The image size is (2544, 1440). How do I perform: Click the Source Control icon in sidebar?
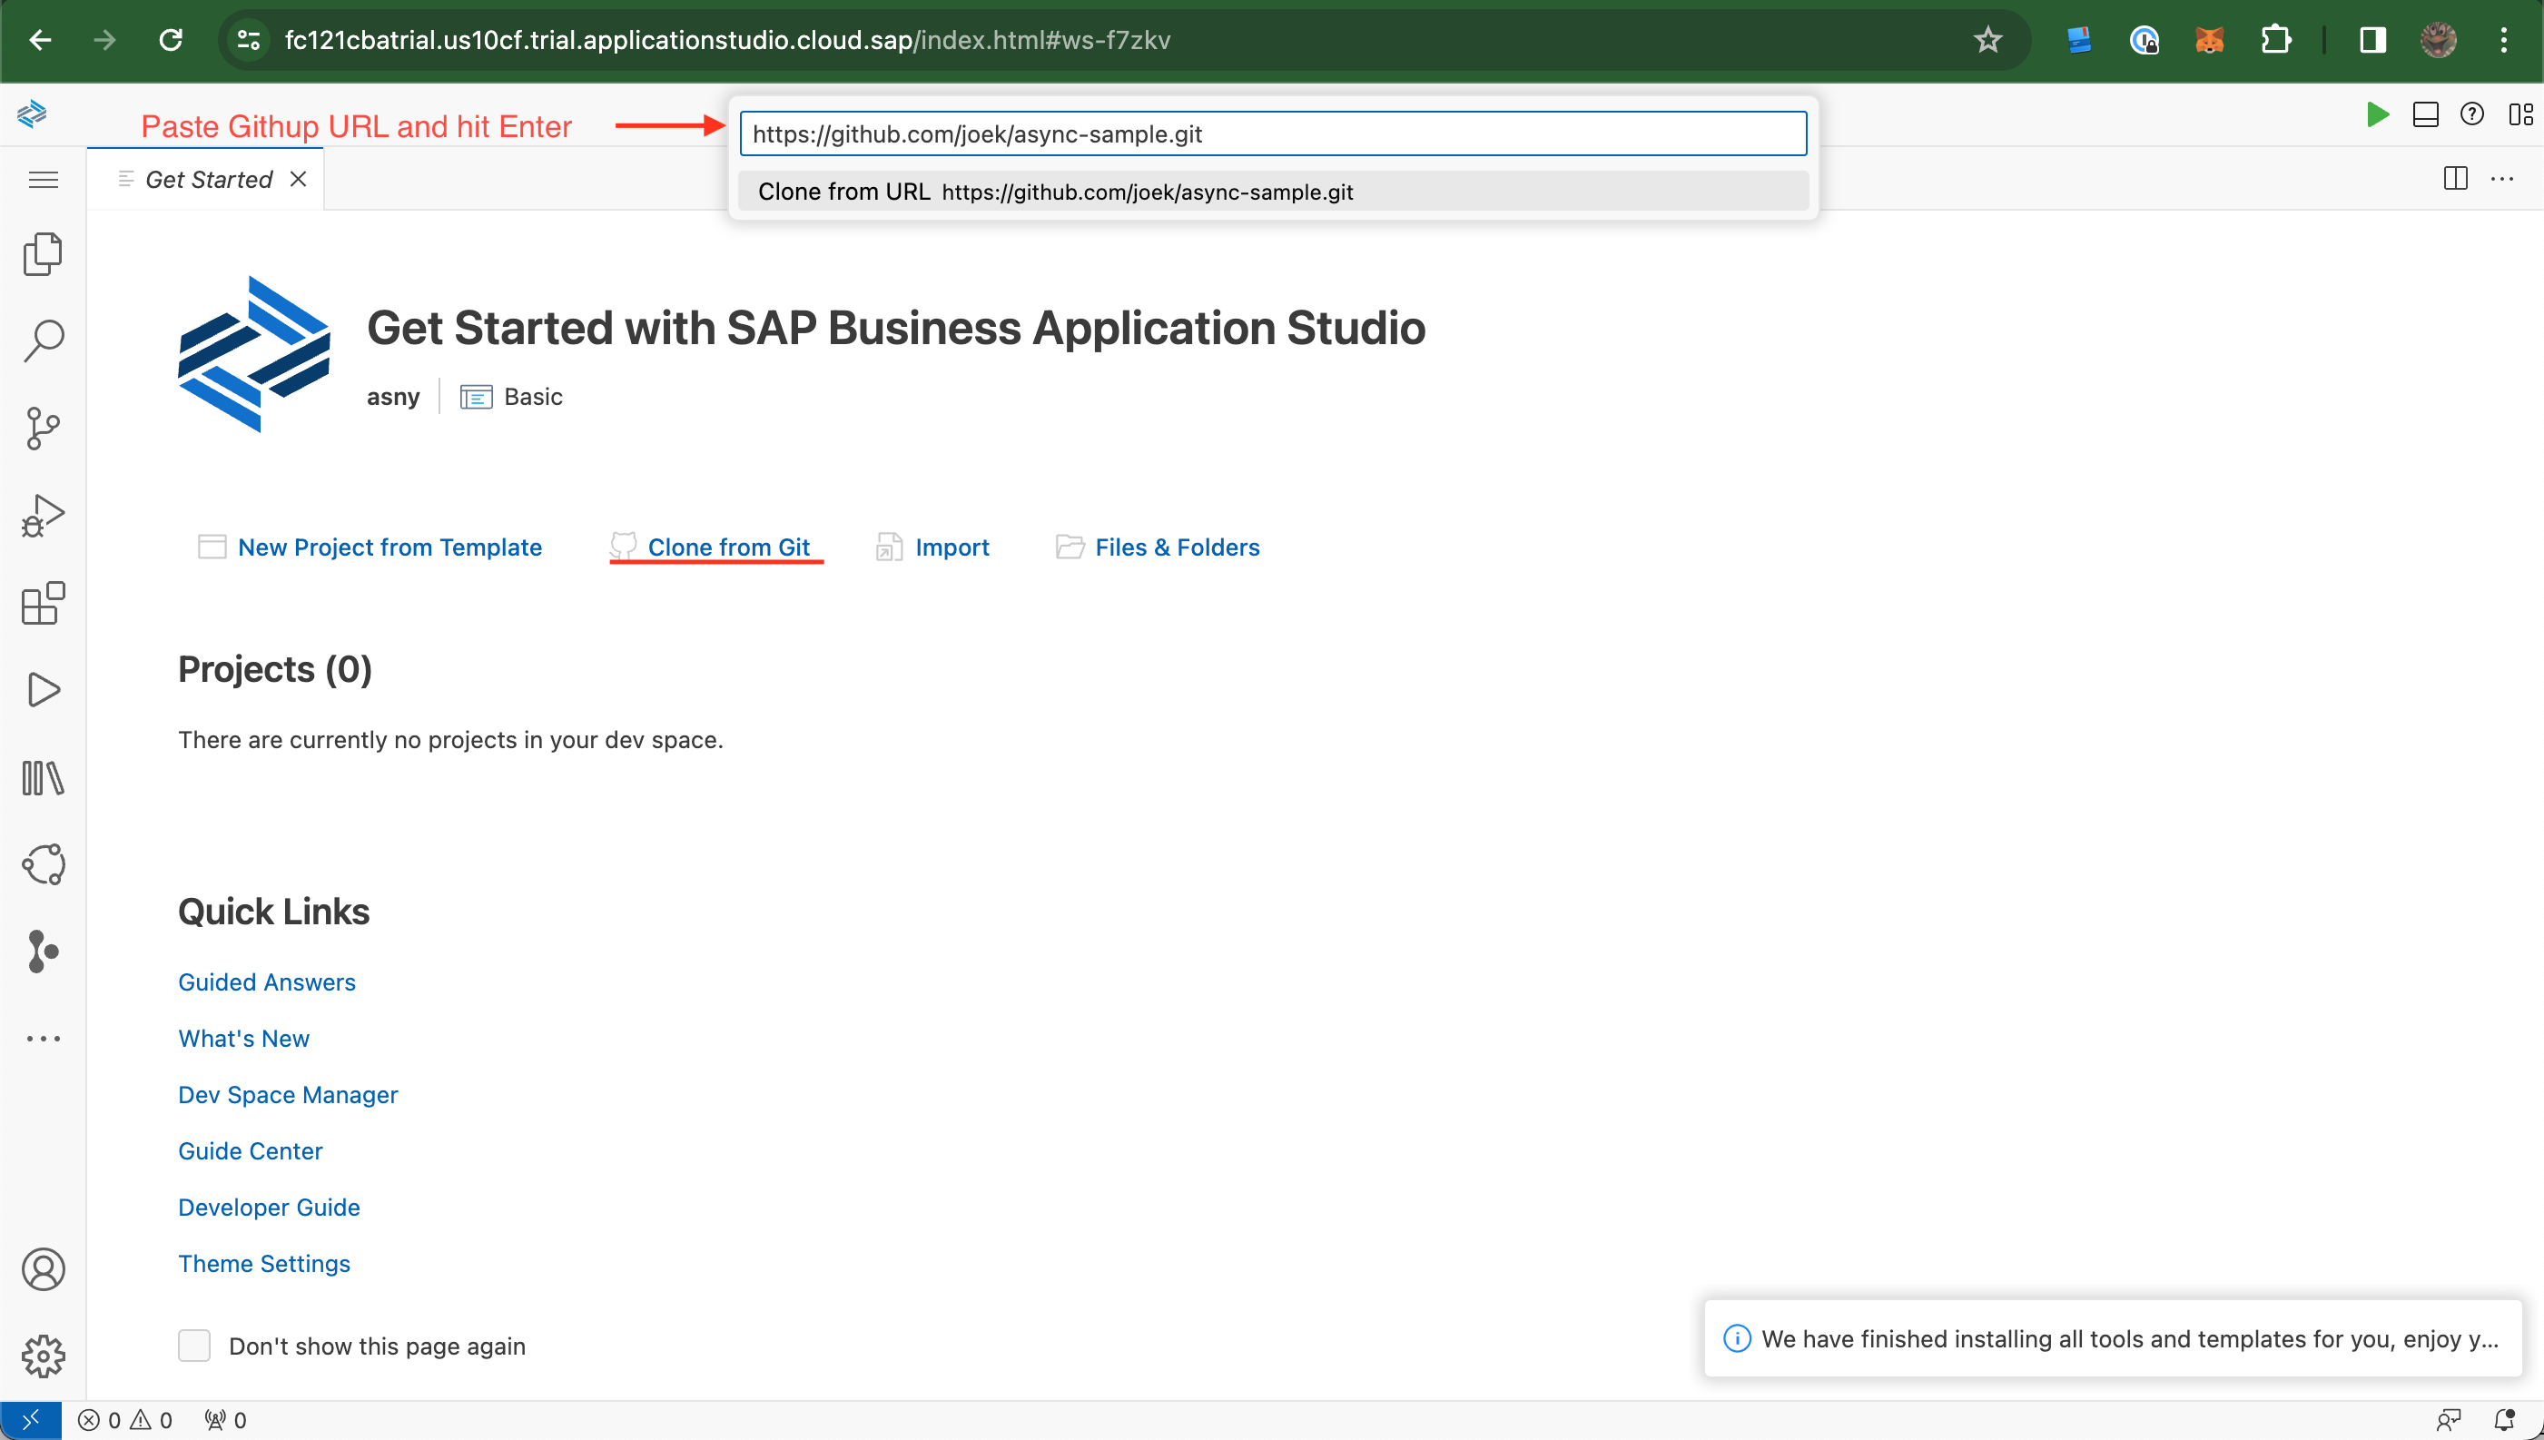pos(42,425)
